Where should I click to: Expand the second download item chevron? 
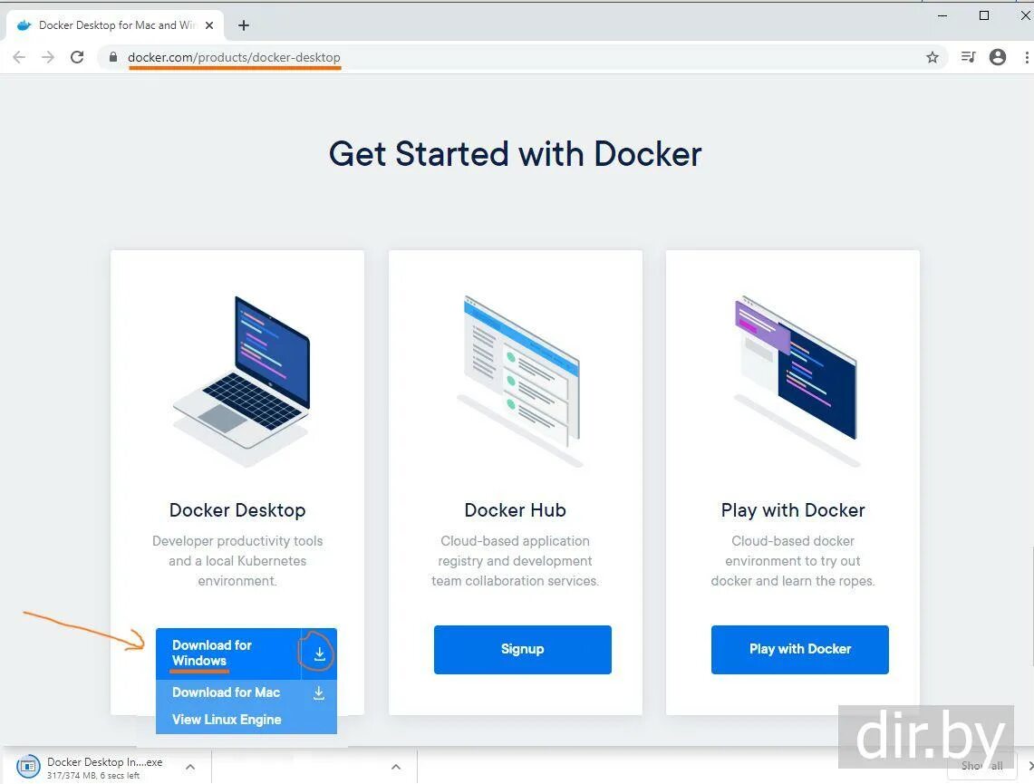click(x=396, y=767)
